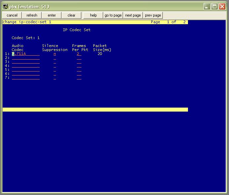Click the go to page button
Viewport: 229px width, 195px height.
point(113,15)
